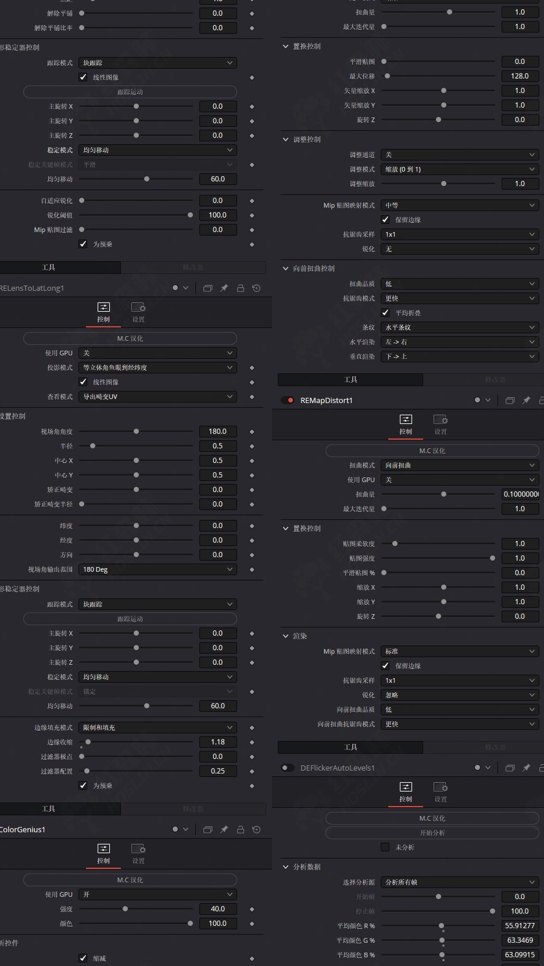This screenshot has height=966, width=544.
Task: Click M.C 汉化 button in ColorGenius1
Action: click(130, 880)
